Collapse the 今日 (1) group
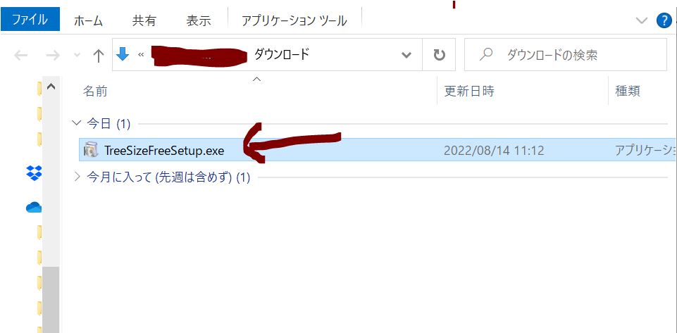This screenshot has width=677, height=333. pos(77,123)
